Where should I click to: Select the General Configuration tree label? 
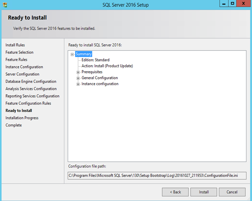(x=100, y=78)
